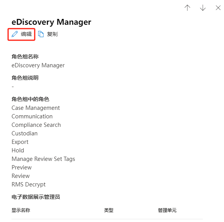The image size is (224, 222).
Task: Click the 编辑 button label
Action: click(x=26, y=34)
